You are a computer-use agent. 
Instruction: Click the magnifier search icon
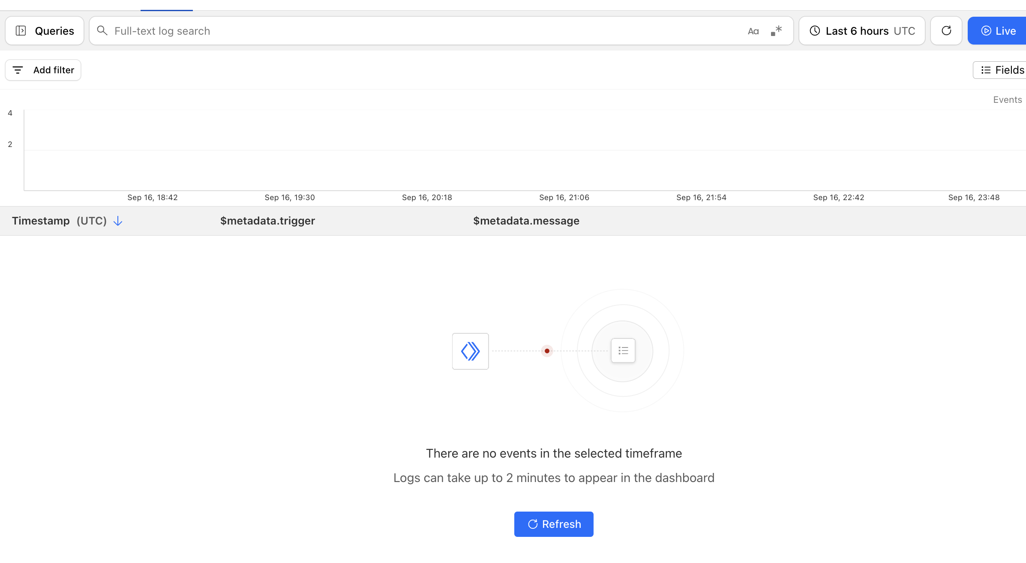[102, 31]
